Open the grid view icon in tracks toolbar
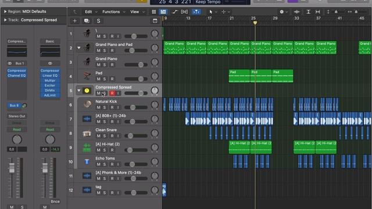This screenshot has width=372, height=209. click(153, 12)
